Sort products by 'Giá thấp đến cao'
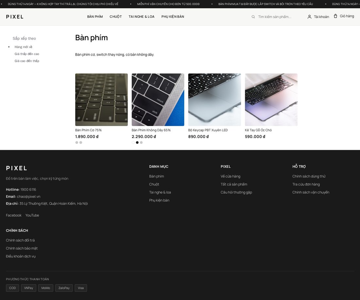Image resolution: width=360 pixels, height=300 pixels. pos(27,54)
